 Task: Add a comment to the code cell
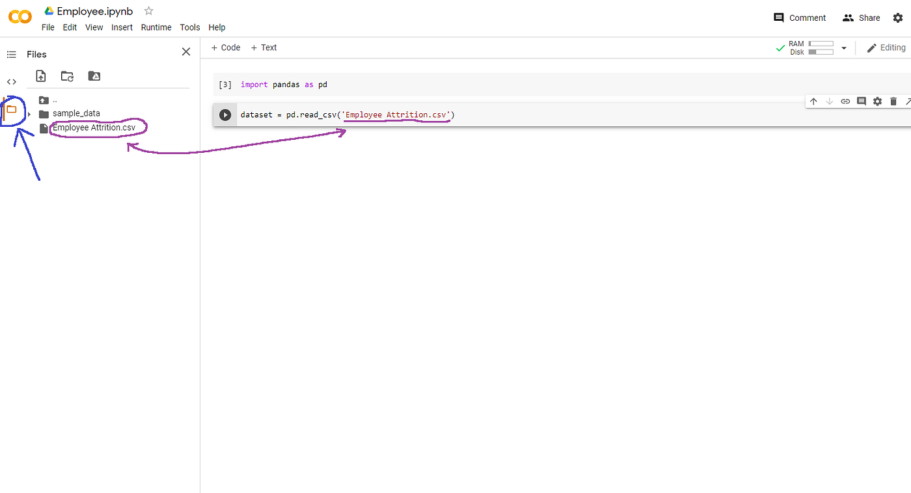click(x=862, y=101)
